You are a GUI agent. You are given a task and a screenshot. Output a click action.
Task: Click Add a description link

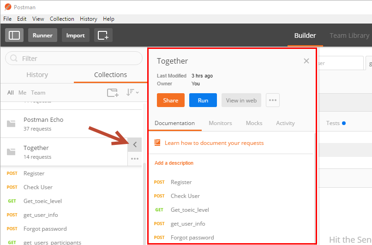174,163
